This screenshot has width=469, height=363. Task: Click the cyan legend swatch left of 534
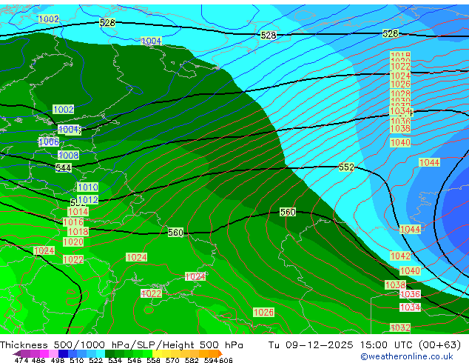click(101, 353)
